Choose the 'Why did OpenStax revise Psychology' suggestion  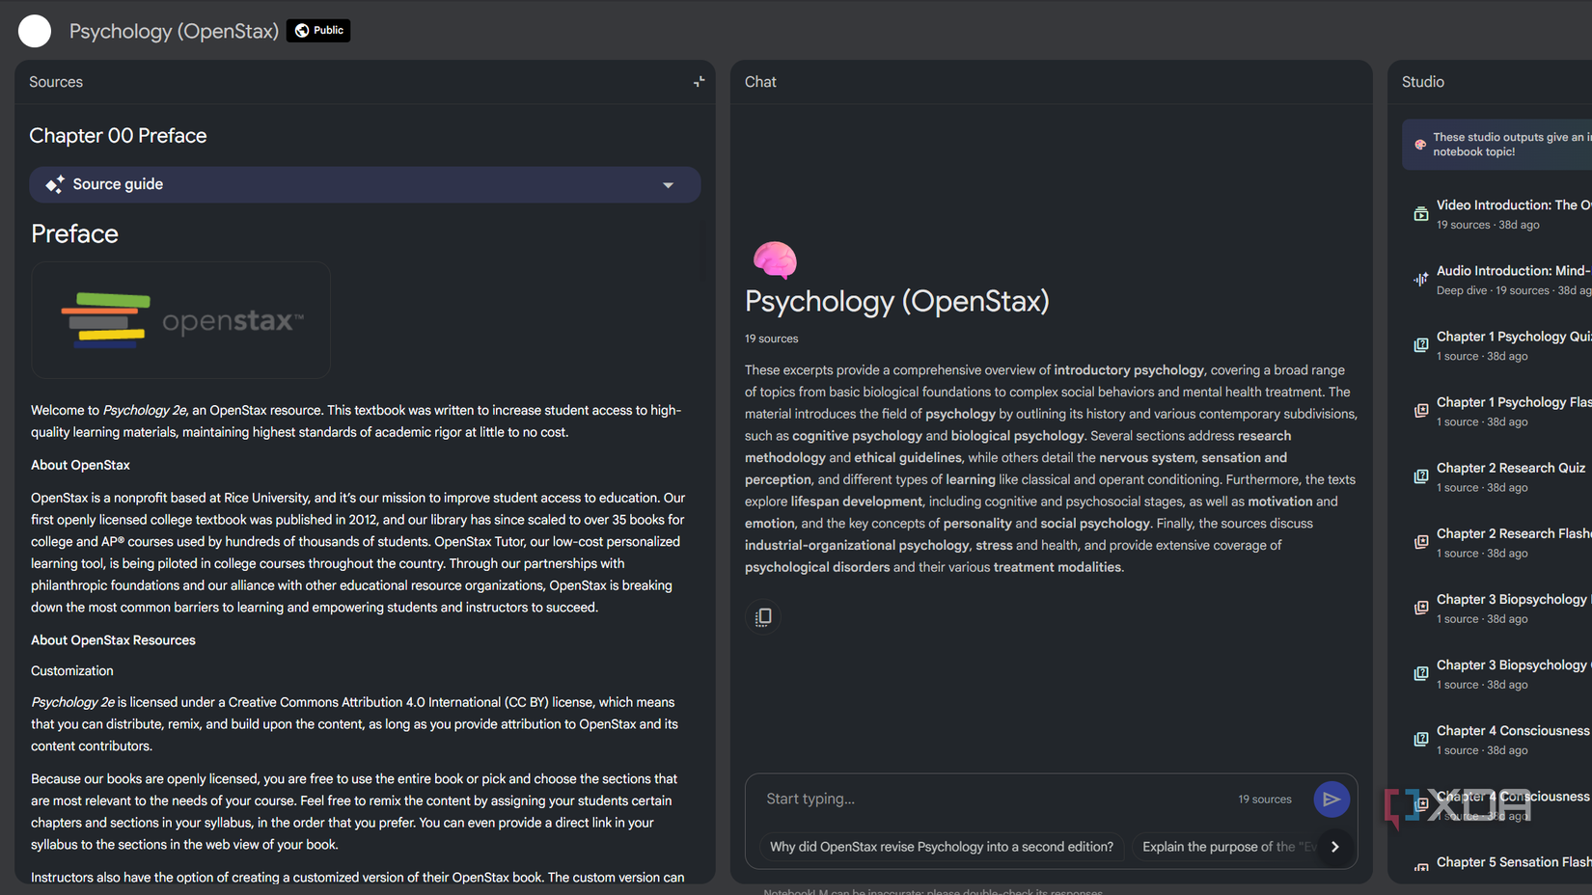(942, 847)
